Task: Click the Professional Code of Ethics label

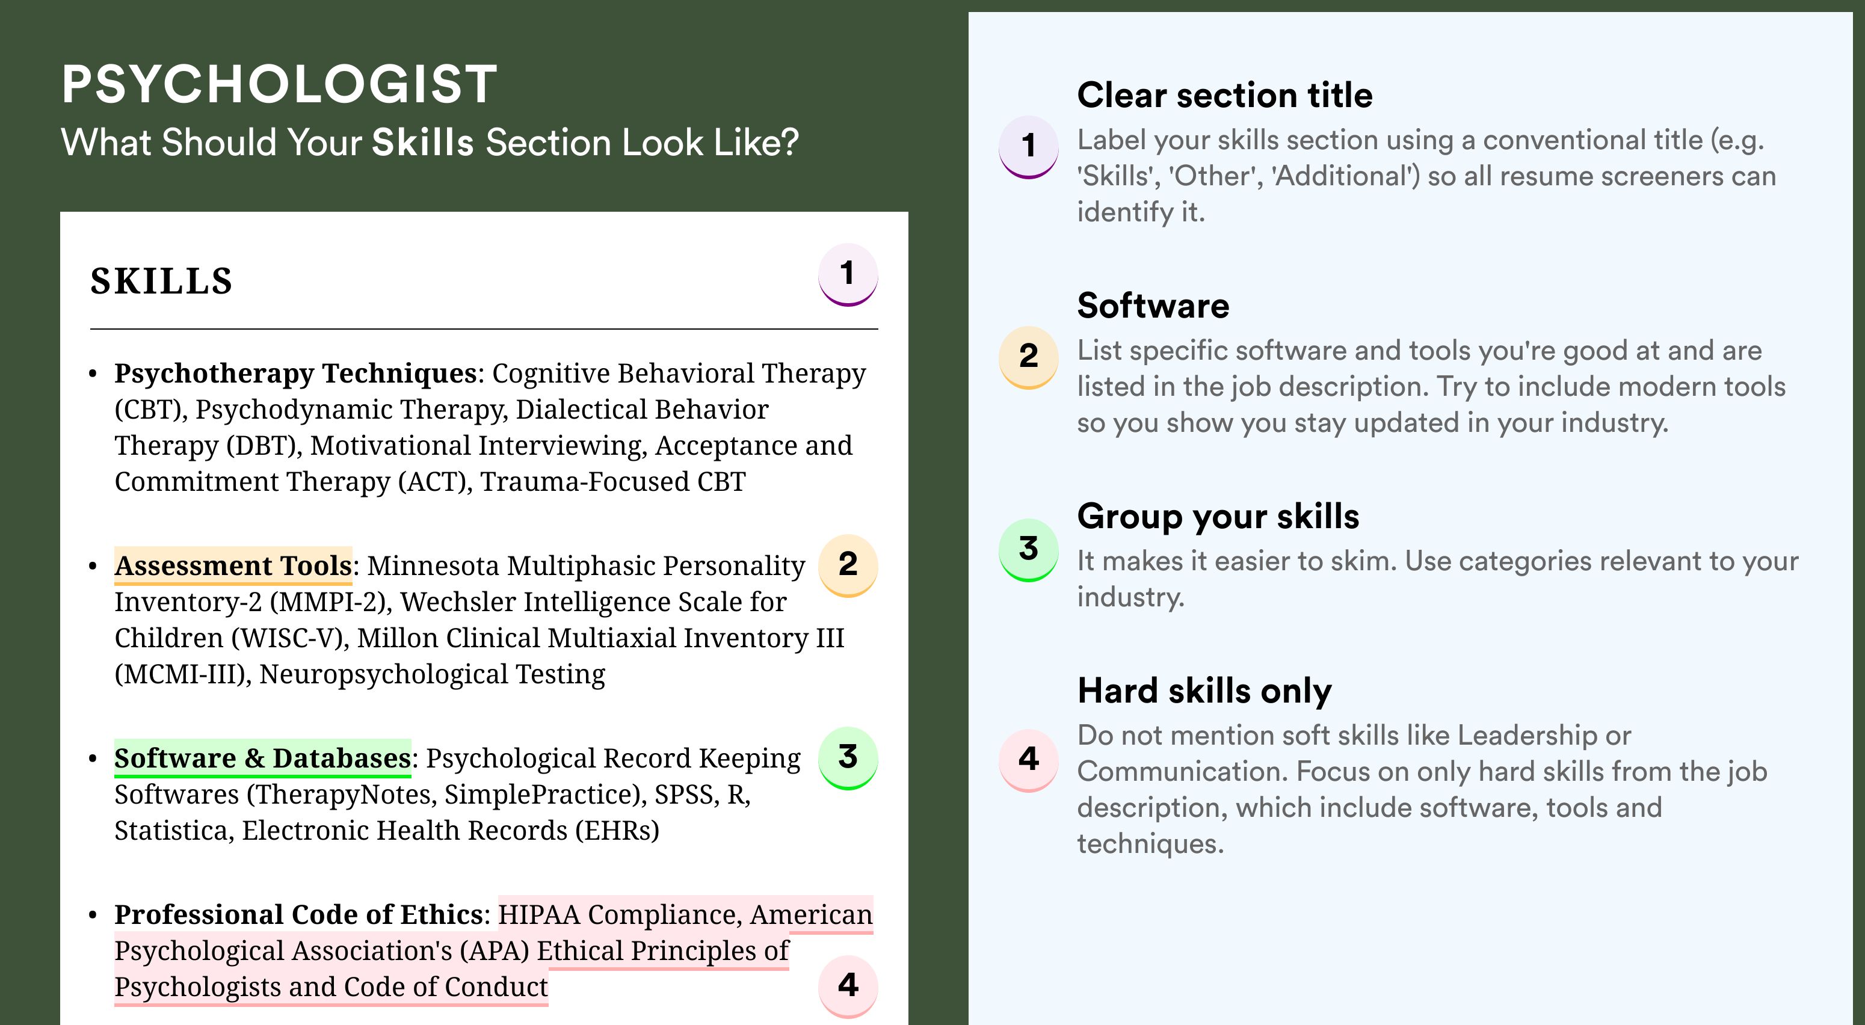Action: (x=298, y=914)
